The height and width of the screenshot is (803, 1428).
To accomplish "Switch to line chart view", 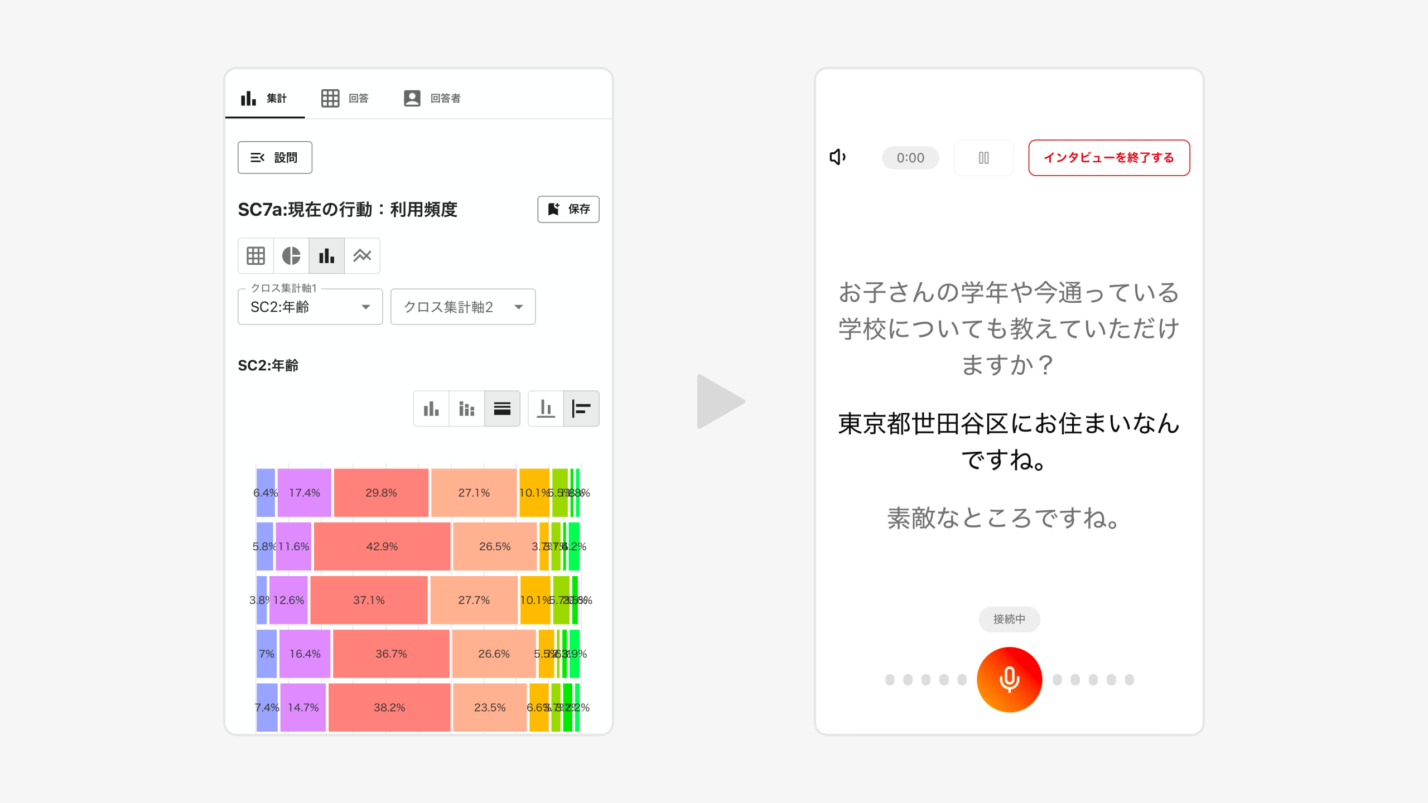I will pos(363,256).
